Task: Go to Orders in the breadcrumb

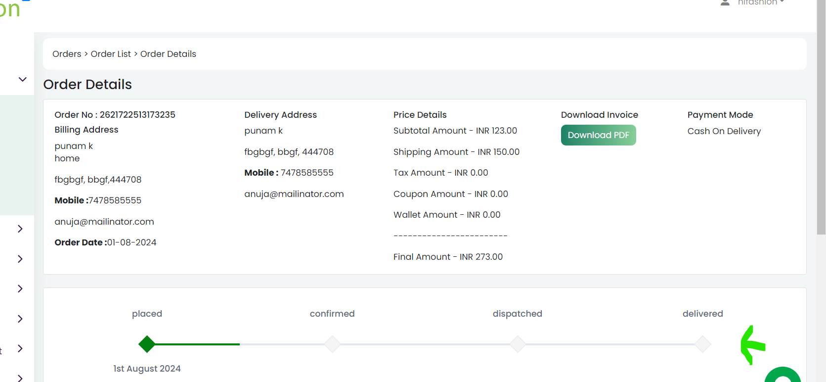Action: click(67, 54)
